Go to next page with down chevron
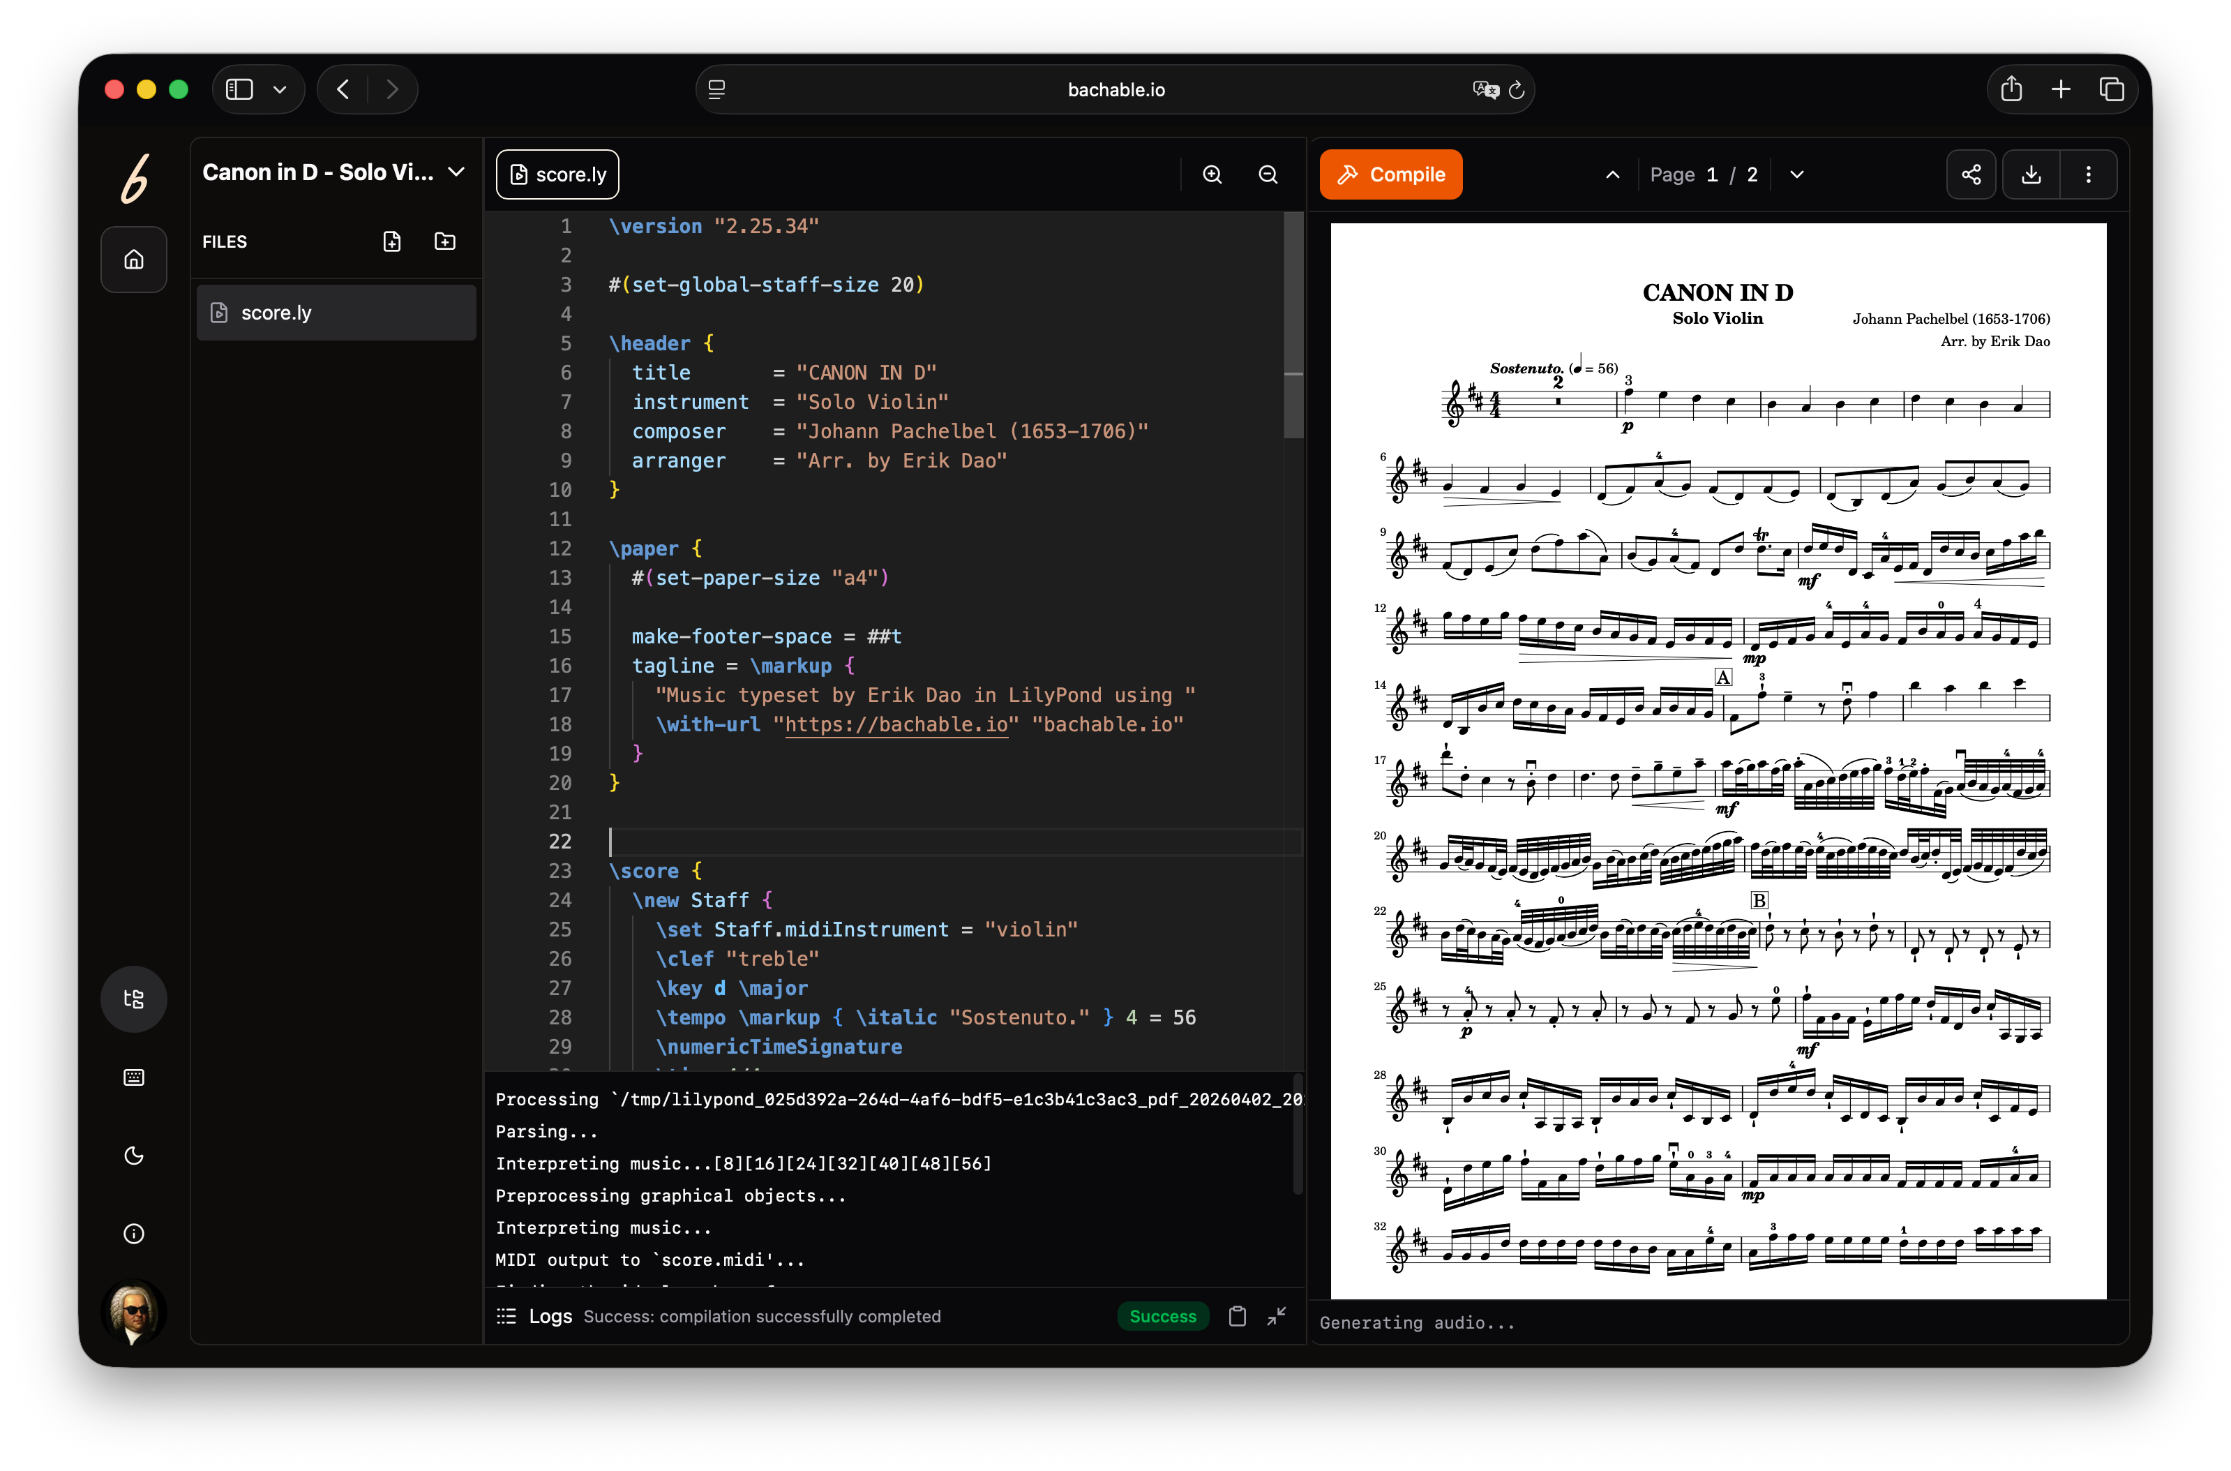 click(x=1797, y=174)
